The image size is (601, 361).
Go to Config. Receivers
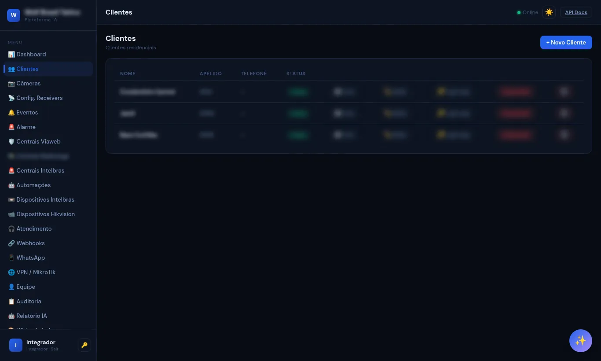coord(48,98)
